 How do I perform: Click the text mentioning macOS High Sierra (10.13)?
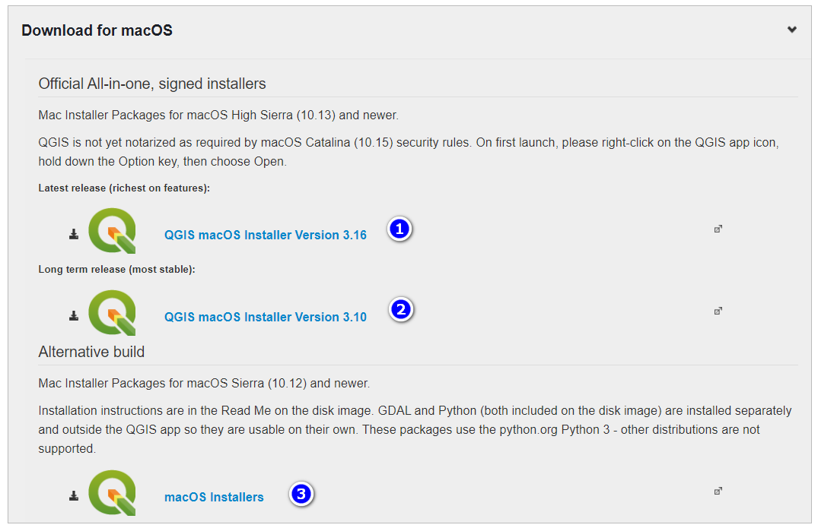(218, 115)
